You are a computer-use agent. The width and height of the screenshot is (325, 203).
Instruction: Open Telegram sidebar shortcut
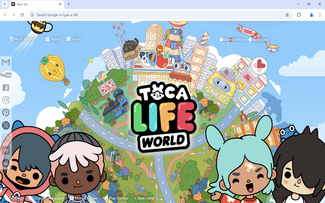coord(6,150)
